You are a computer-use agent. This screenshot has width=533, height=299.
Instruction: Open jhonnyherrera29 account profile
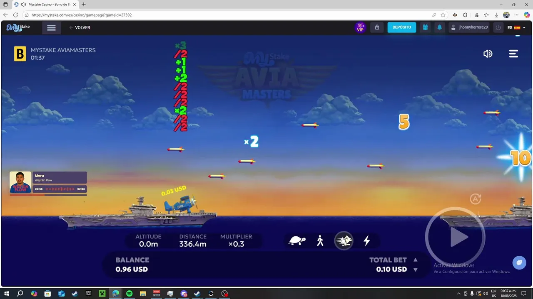tap(469, 27)
